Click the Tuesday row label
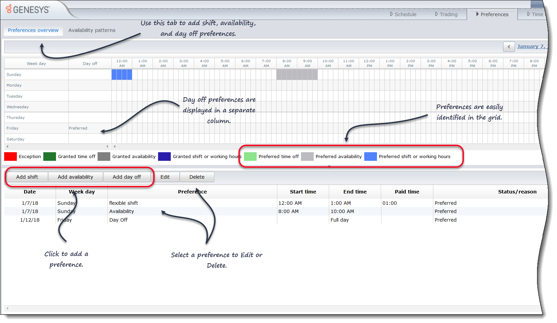 click(14, 96)
